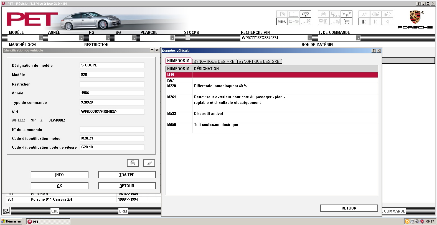Open the MENU toolbar button
Screen dimensions: 437x225
click(x=282, y=22)
